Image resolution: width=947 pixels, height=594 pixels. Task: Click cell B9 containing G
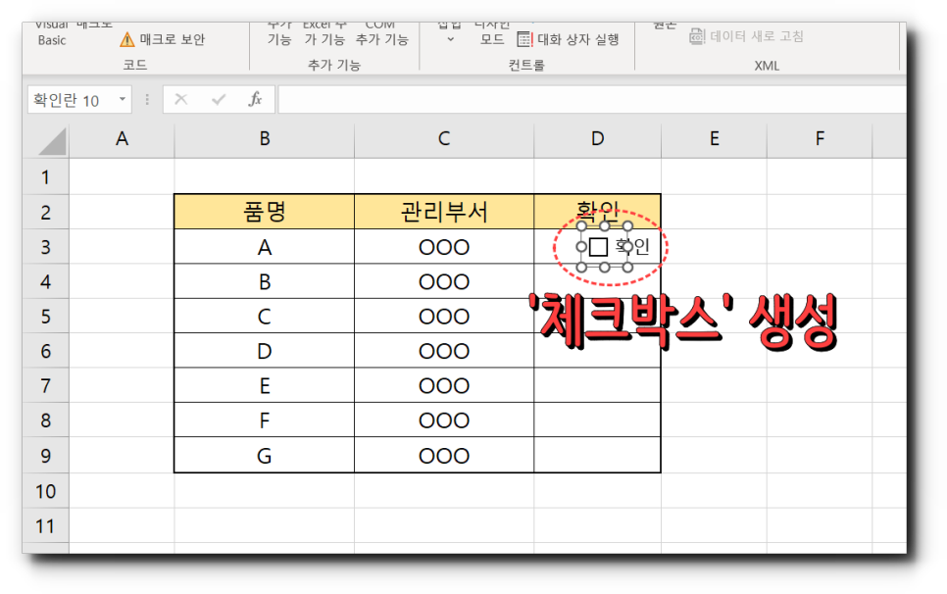tap(264, 455)
